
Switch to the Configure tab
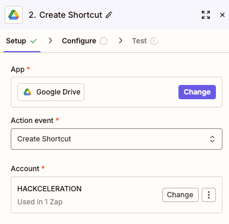click(x=84, y=41)
